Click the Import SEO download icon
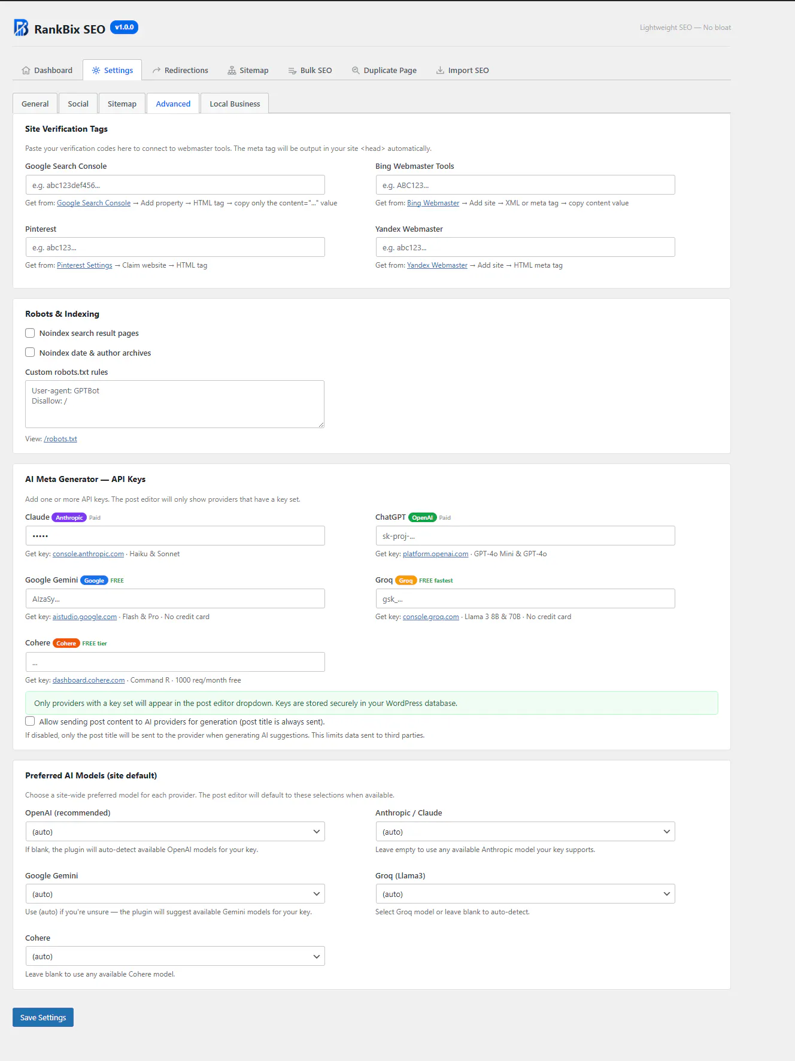795x1061 pixels. pyautogui.click(x=440, y=70)
